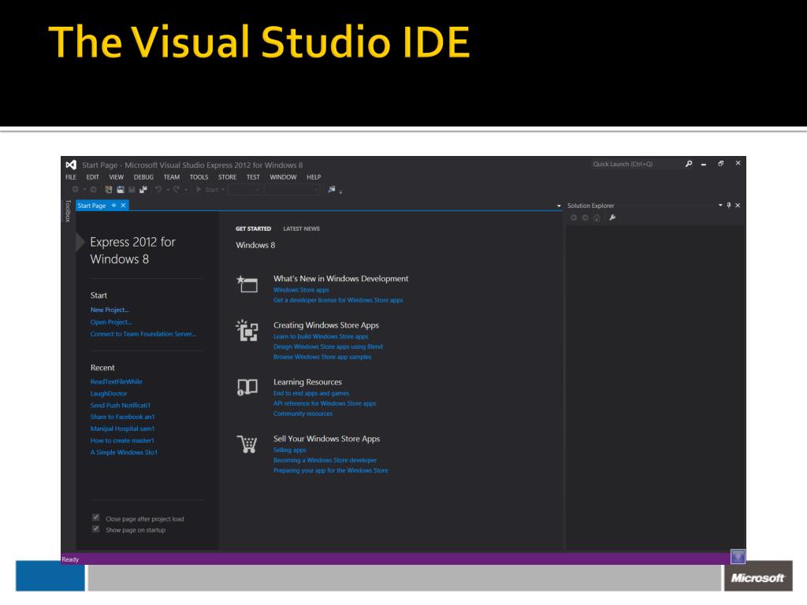Click the New Project toolbar icon

point(109,189)
